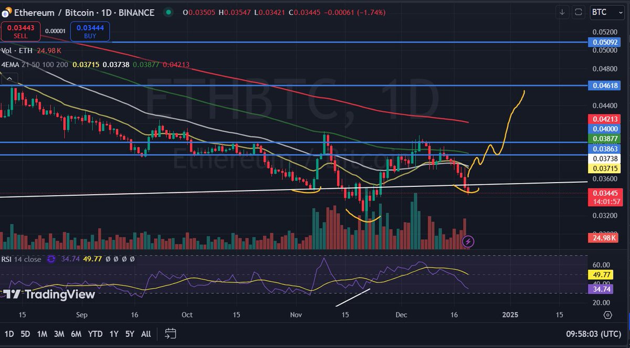The width and height of the screenshot is (630, 348).
Task: Click the 0.00001 spread value
Action: 55,31
